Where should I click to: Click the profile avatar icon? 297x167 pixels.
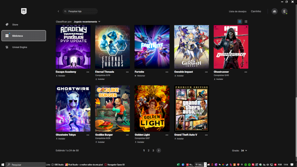284,12
